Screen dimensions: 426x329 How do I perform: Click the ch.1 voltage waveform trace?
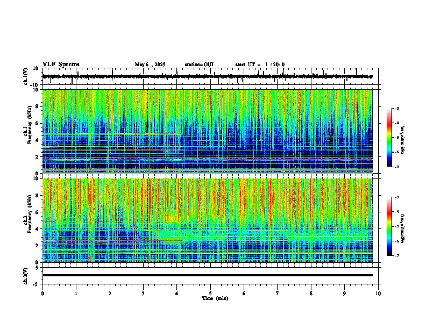(x=207, y=76)
